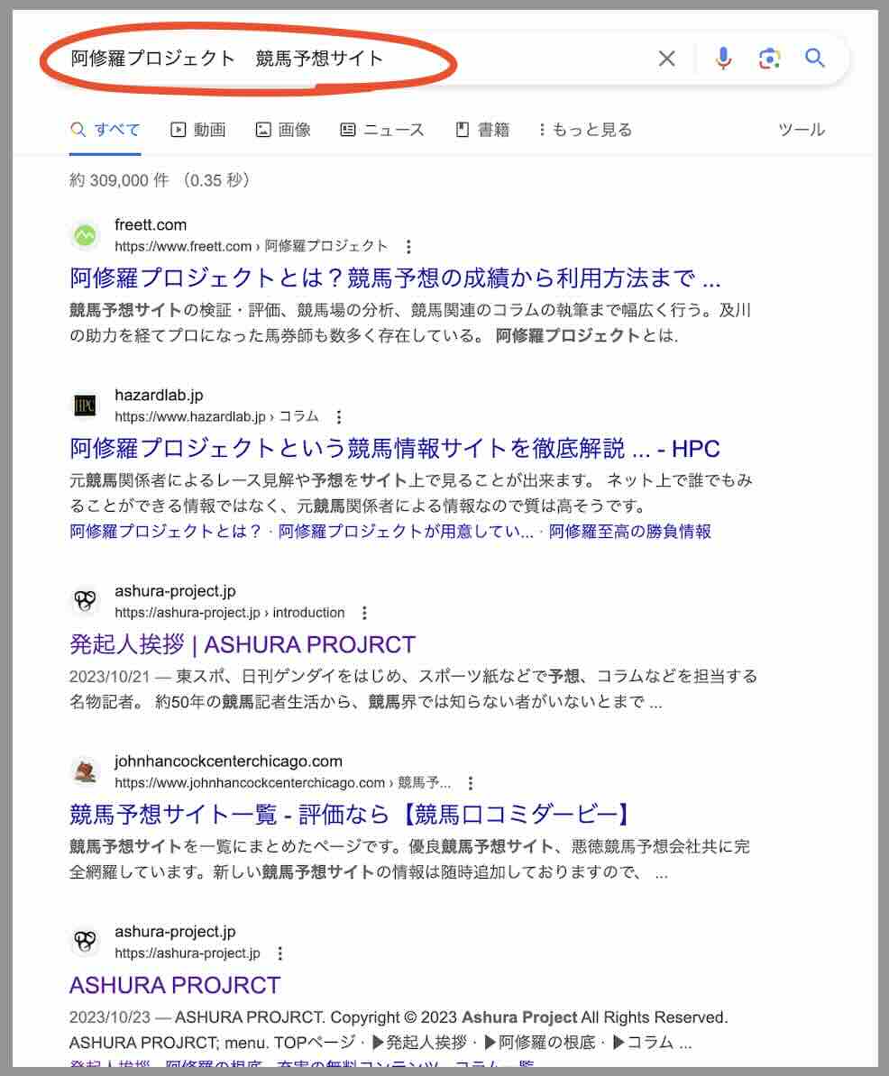The height and width of the screenshot is (1076, 889).
Task: Open Google Lens image search
Action: pos(769,59)
